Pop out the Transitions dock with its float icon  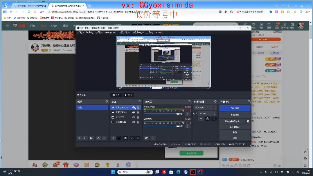pos(216,102)
